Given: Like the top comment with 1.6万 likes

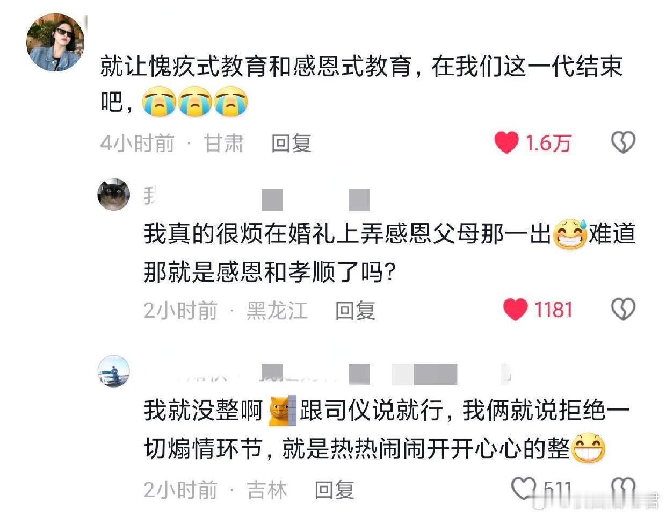Looking at the screenshot, I should [x=506, y=142].
